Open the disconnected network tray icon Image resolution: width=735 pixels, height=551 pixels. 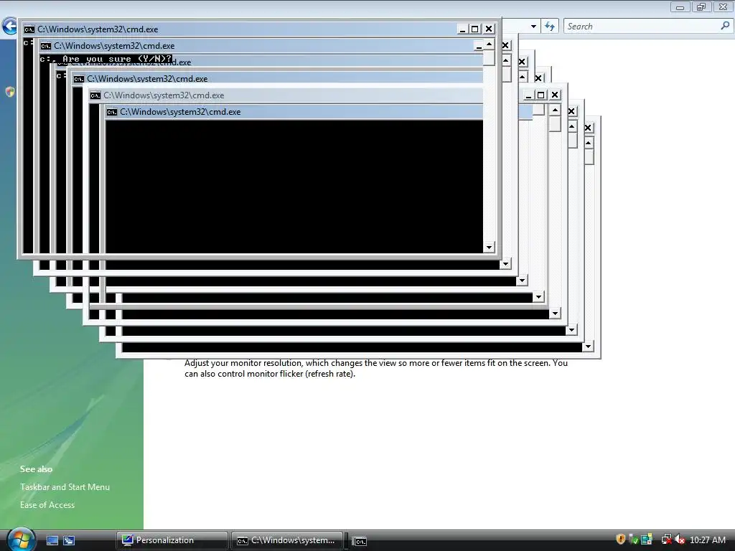point(665,540)
